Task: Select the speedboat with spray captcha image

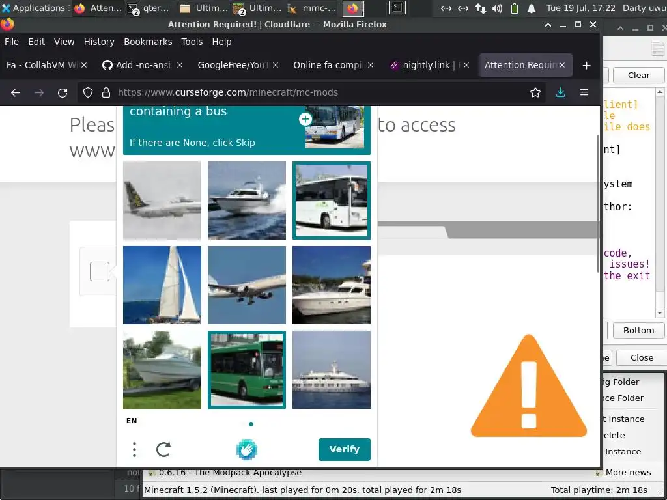Action: coord(247,201)
